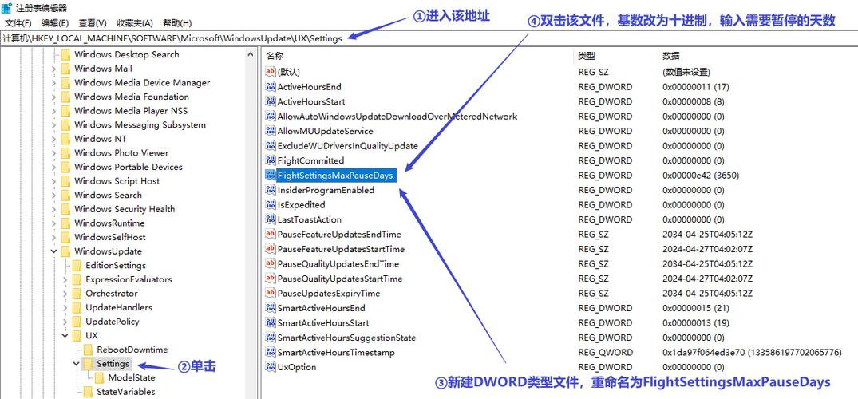Sort by the 数据 column header

tap(757, 57)
